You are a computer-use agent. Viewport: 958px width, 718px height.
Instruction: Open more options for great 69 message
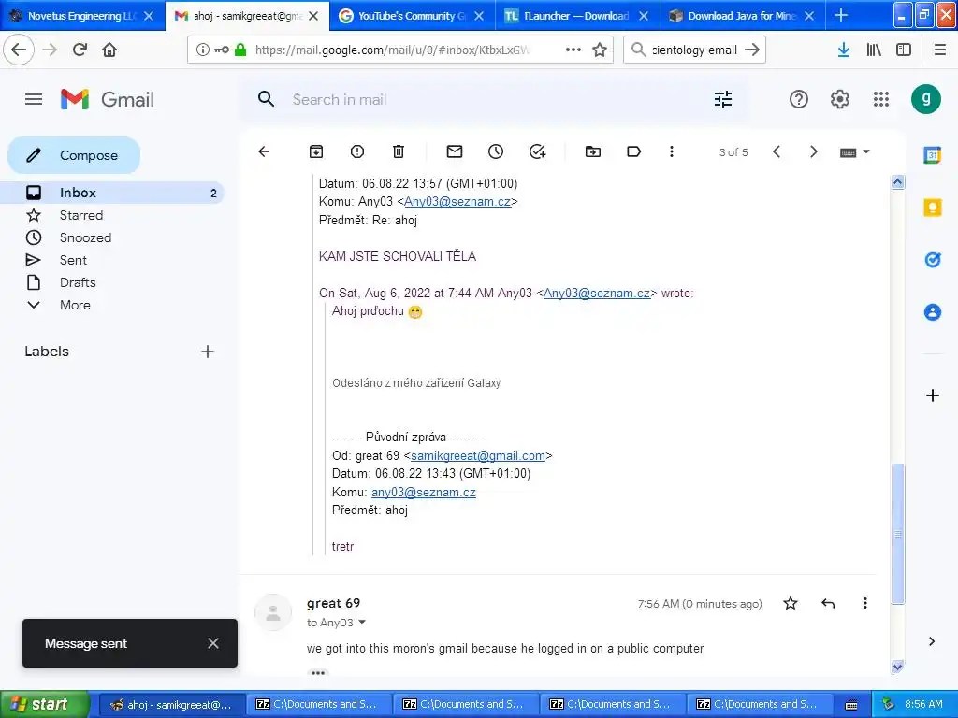(x=865, y=603)
